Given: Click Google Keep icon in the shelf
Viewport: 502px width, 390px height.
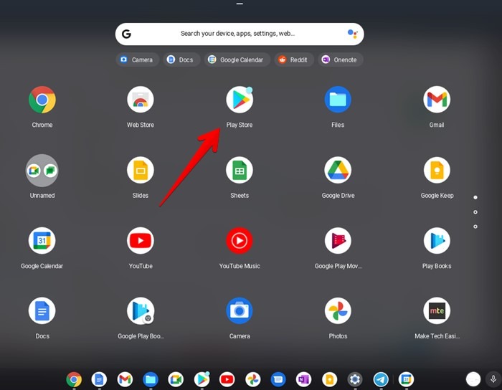Looking at the screenshot, I should [x=329, y=379].
